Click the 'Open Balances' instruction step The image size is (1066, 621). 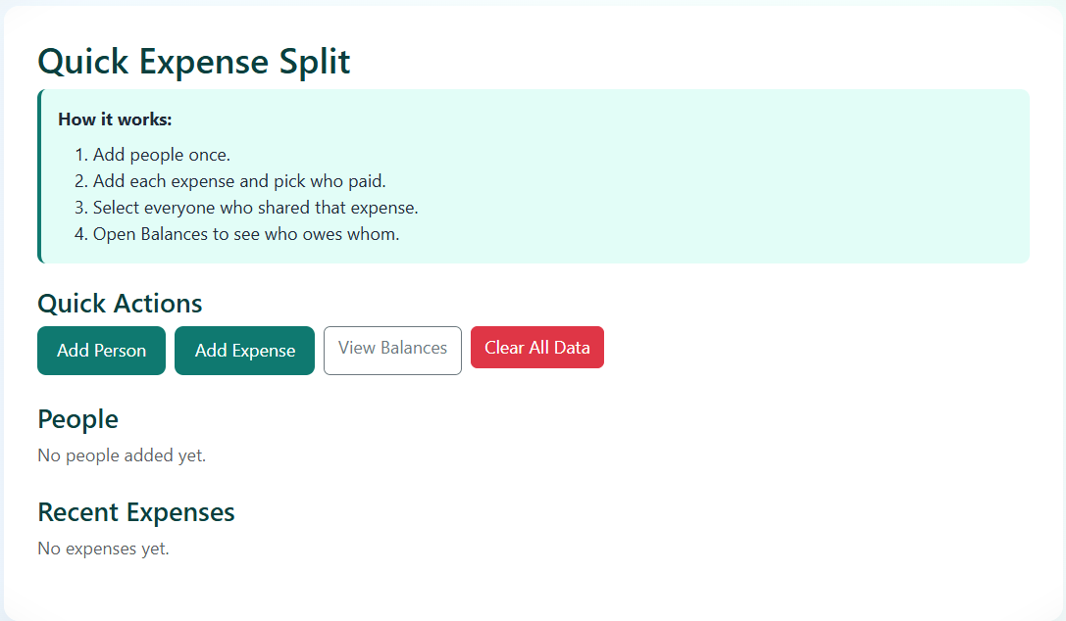tap(246, 234)
